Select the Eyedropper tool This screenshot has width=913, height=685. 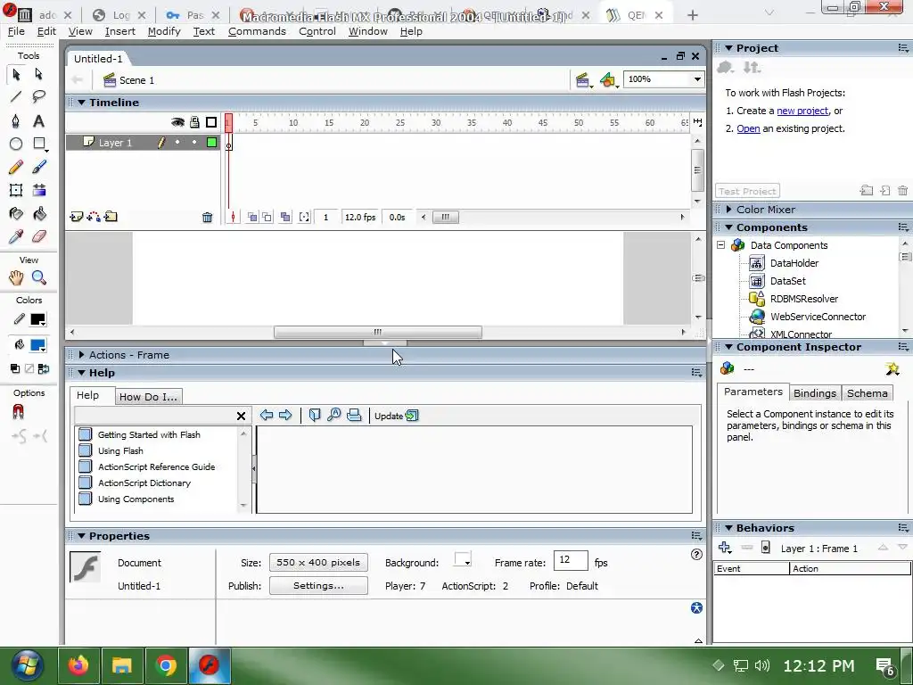coord(16,236)
